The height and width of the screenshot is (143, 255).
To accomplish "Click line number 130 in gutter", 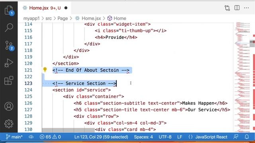I will click(x=28, y=129).
